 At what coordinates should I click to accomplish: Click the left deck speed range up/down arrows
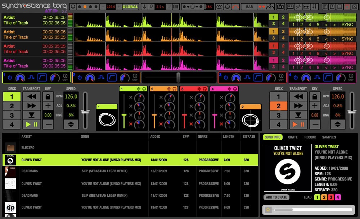pyautogui.click(x=71, y=124)
